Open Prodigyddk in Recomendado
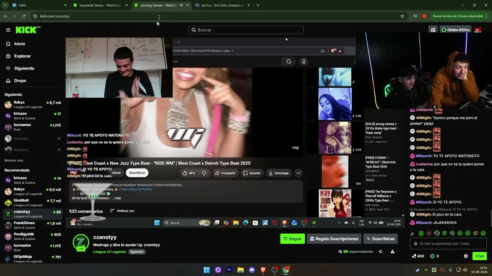Viewport: 492px width, 276px height. click(33, 236)
